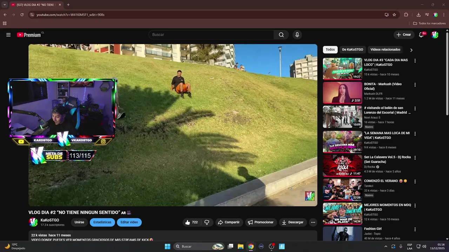Dislike the video with thumbs-down button

[207, 222]
